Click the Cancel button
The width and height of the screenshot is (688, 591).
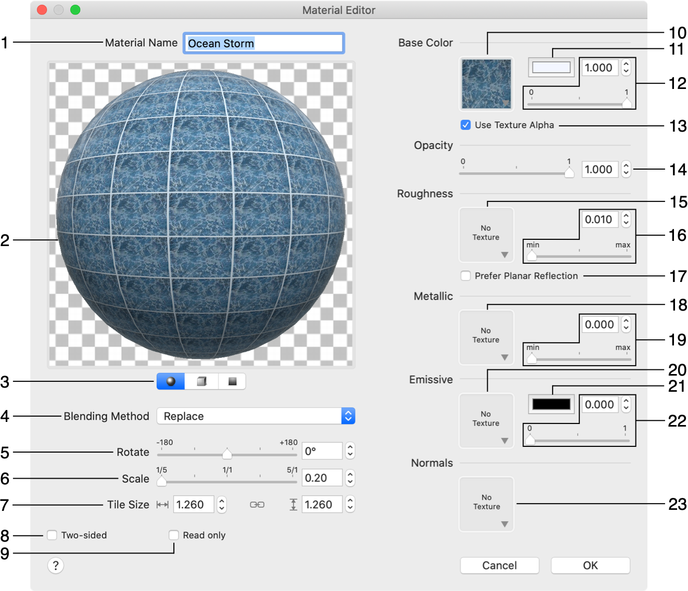pyautogui.click(x=500, y=566)
